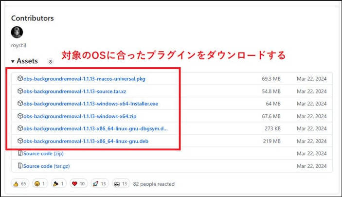Viewport: 342px width, 197px height.
Task: Click package icon beside linux-gnu-dbgsym file
Action: [x=20, y=128]
